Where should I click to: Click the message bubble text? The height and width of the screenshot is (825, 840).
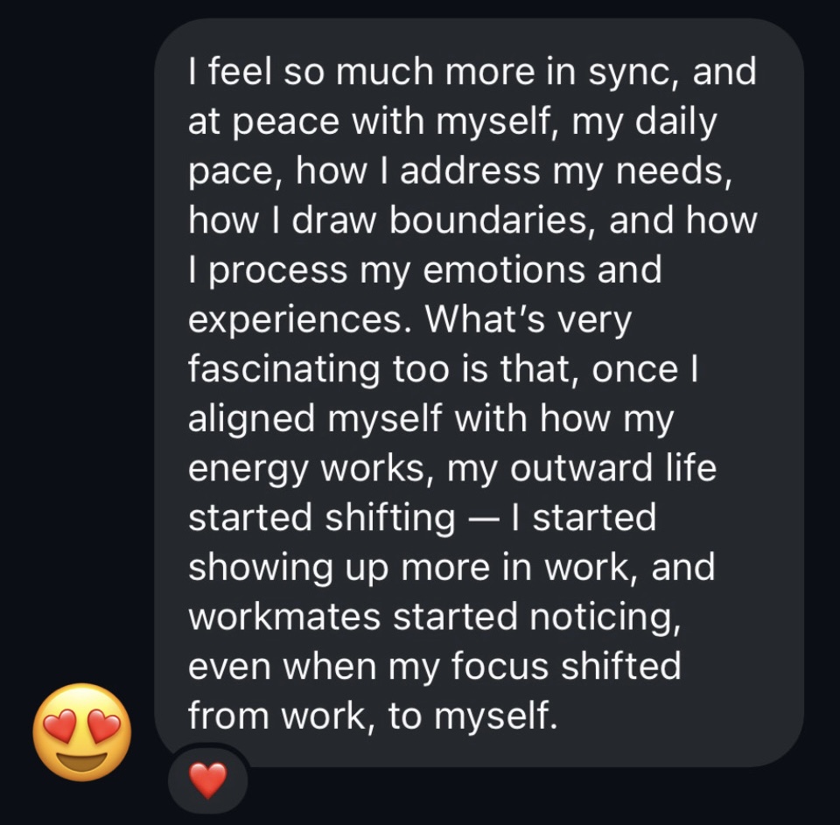coord(472,394)
